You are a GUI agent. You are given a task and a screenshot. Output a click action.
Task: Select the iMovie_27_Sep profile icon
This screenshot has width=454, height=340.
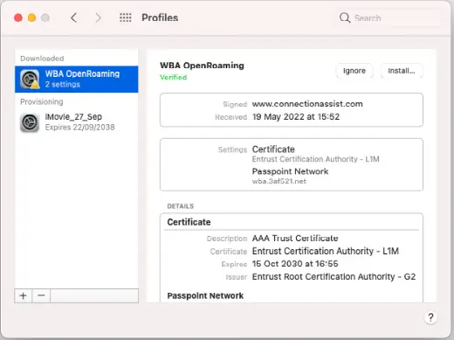30,122
